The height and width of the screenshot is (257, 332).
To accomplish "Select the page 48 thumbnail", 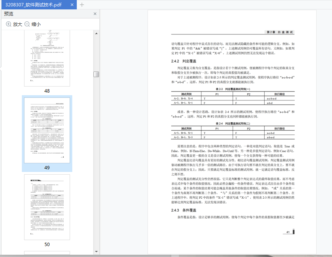I will [47, 58].
